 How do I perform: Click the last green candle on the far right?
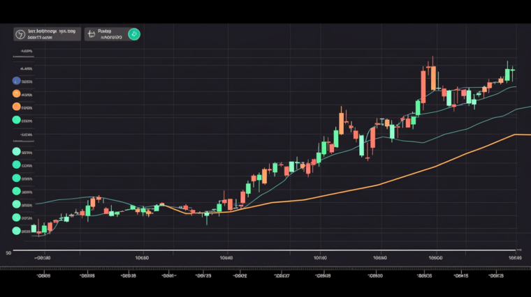click(x=507, y=73)
